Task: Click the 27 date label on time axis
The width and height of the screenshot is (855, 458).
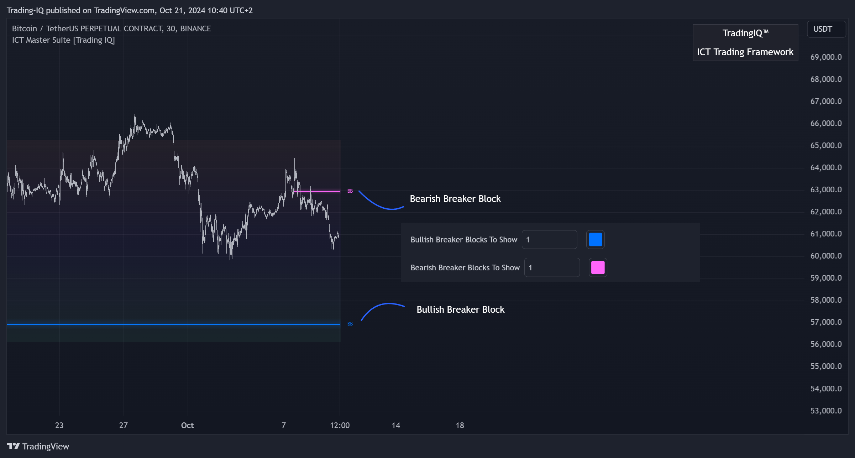Action: [x=123, y=425]
